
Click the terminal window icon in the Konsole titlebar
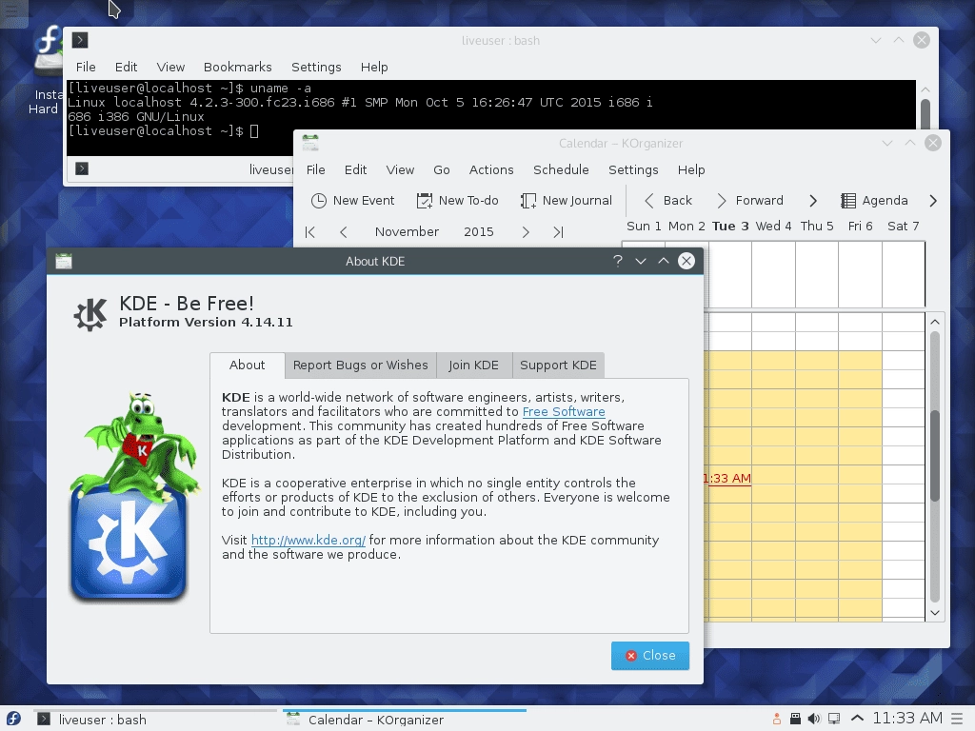(x=80, y=40)
